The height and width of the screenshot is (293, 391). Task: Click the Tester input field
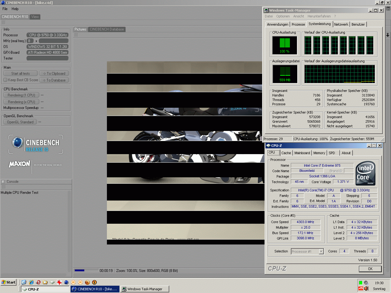[47, 58]
